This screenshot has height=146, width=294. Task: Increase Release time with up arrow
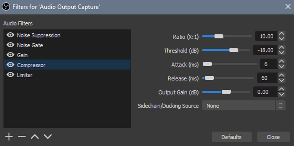[x=282, y=75]
